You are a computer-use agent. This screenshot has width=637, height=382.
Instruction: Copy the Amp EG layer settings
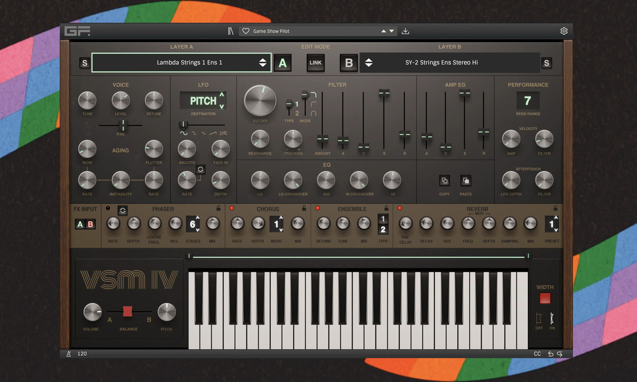[x=445, y=180]
